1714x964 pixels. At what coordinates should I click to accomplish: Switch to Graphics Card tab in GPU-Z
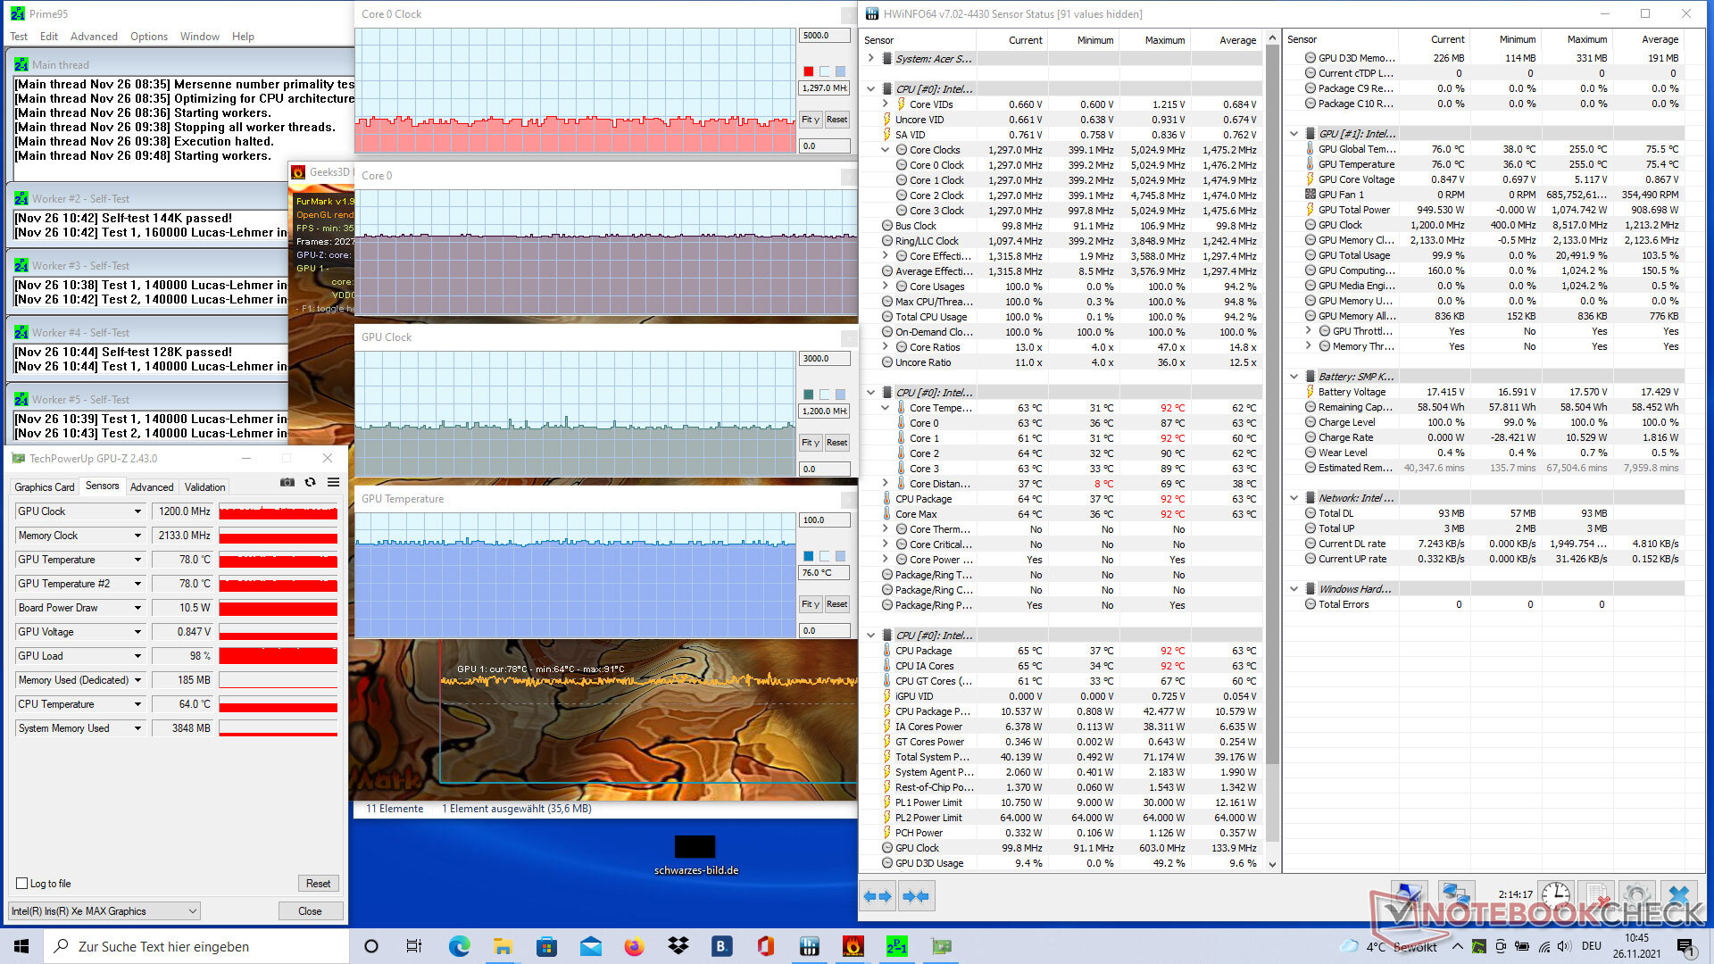pos(45,487)
